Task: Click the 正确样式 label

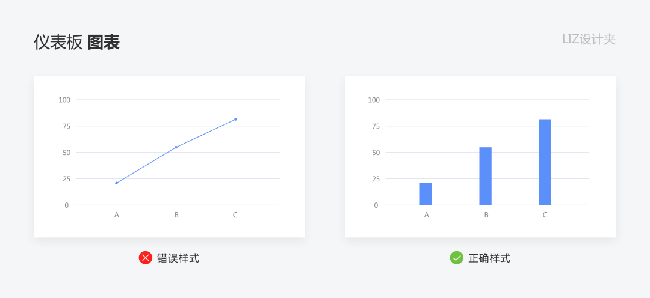Action: (x=489, y=258)
